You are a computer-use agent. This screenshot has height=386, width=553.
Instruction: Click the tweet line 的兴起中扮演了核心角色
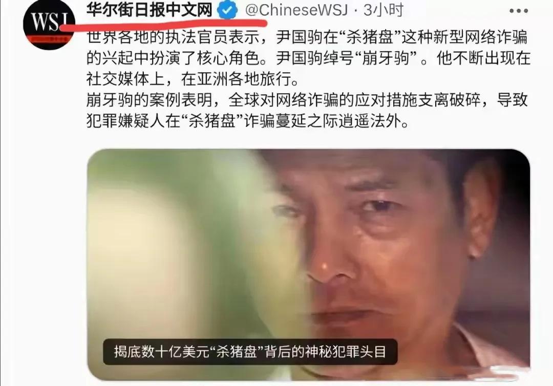[308, 58]
